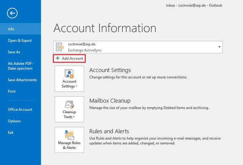Open the Account Settings dropdown button

click(69, 79)
